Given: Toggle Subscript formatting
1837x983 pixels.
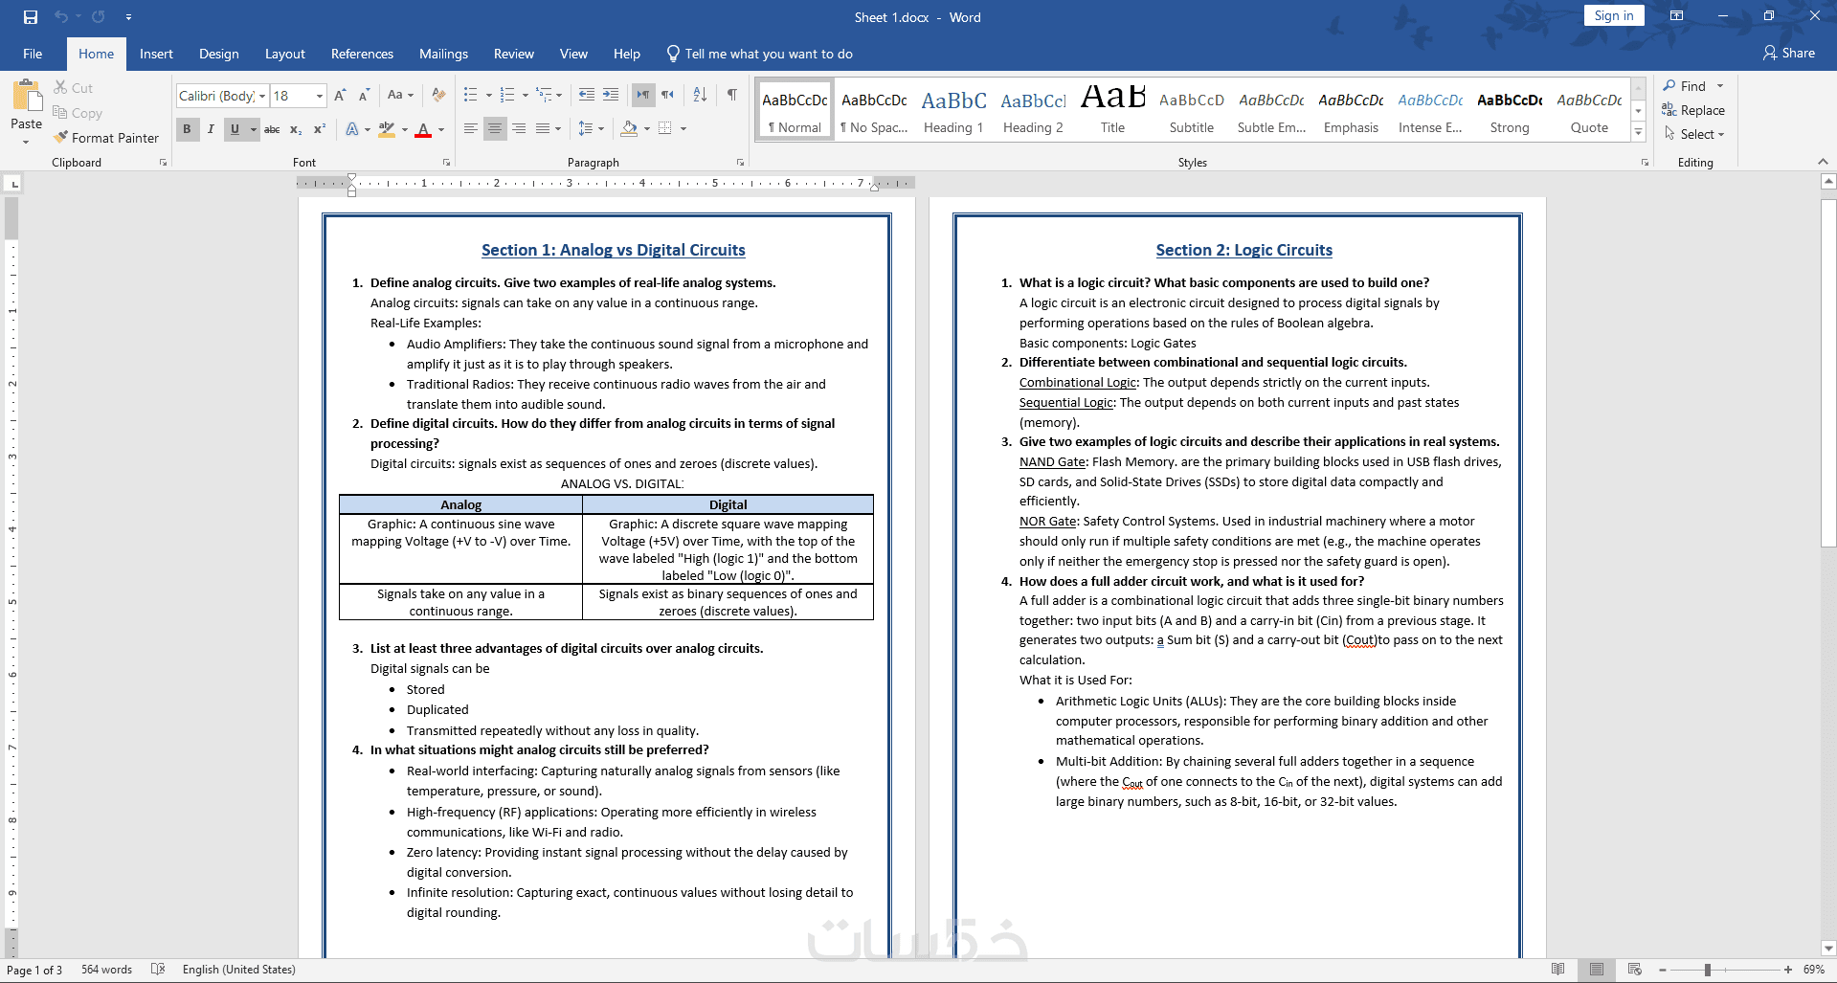Looking at the screenshot, I should (x=296, y=129).
